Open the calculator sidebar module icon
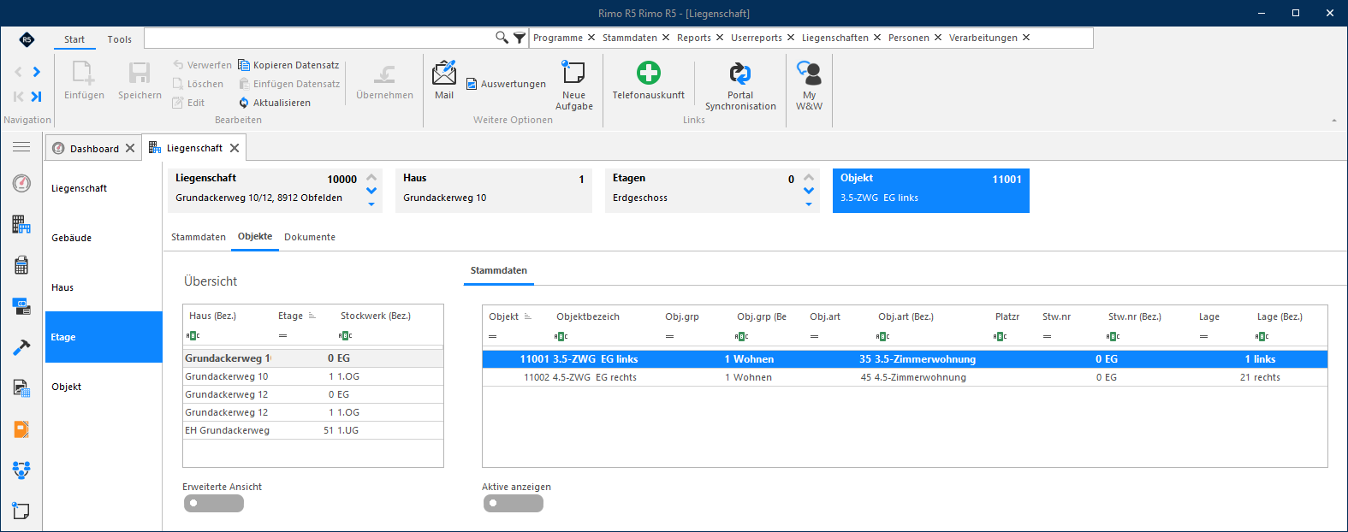 [x=21, y=265]
